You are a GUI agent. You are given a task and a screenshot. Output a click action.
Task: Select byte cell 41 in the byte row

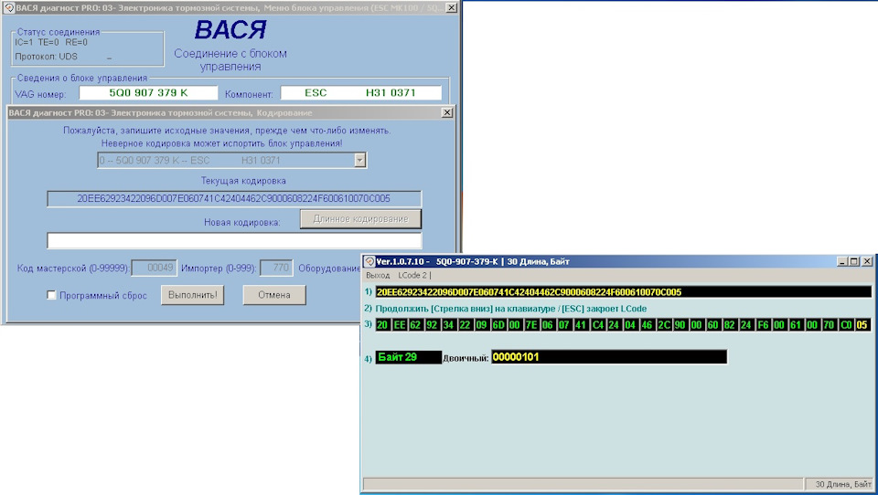582,325
